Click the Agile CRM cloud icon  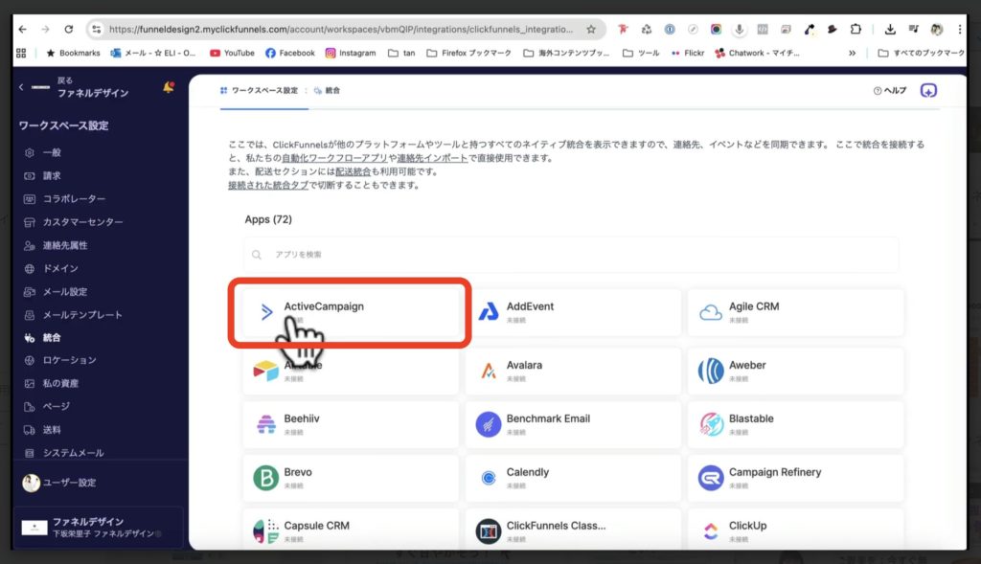708,309
